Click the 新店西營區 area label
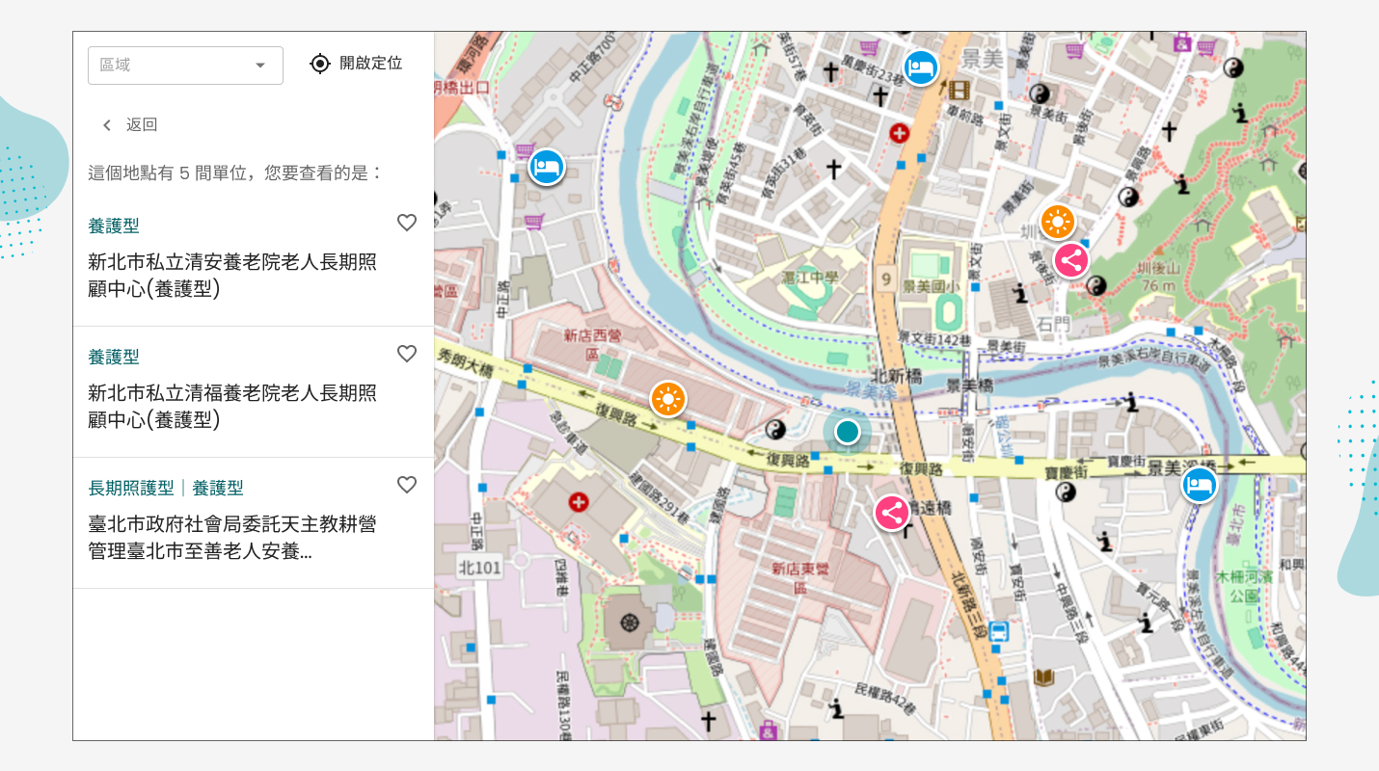Image resolution: width=1379 pixels, height=771 pixels. coord(593,346)
